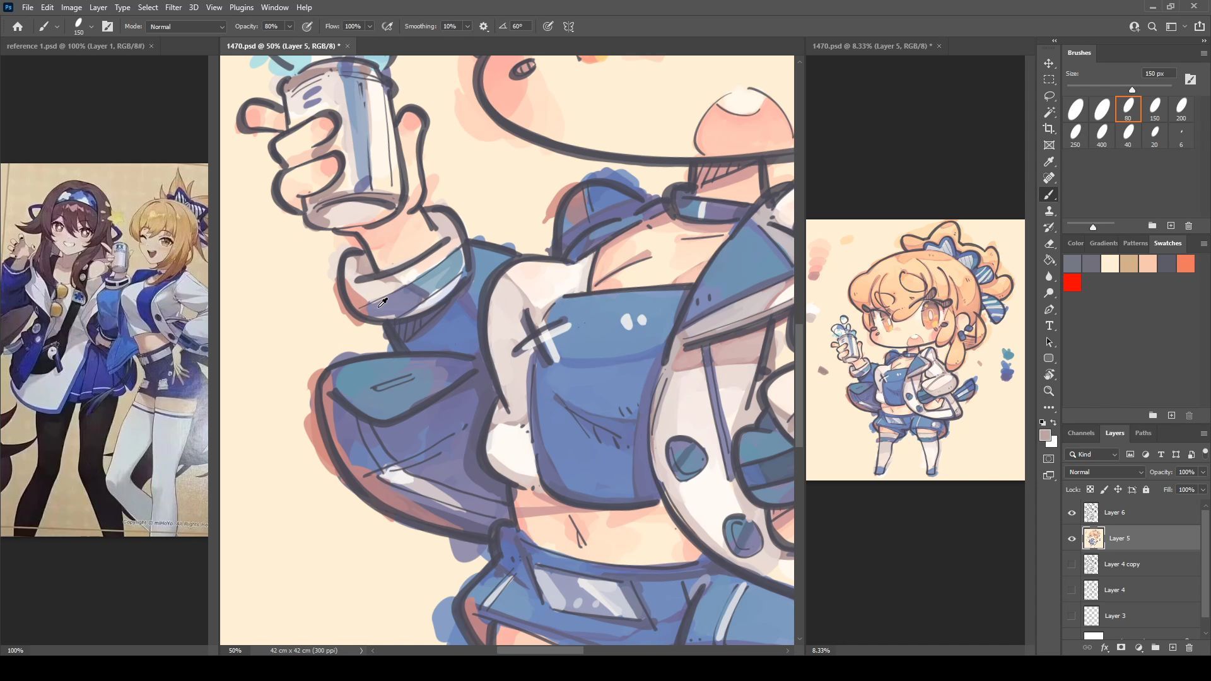Add layer mask button
1211x681 pixels.
pos(1121,648)
